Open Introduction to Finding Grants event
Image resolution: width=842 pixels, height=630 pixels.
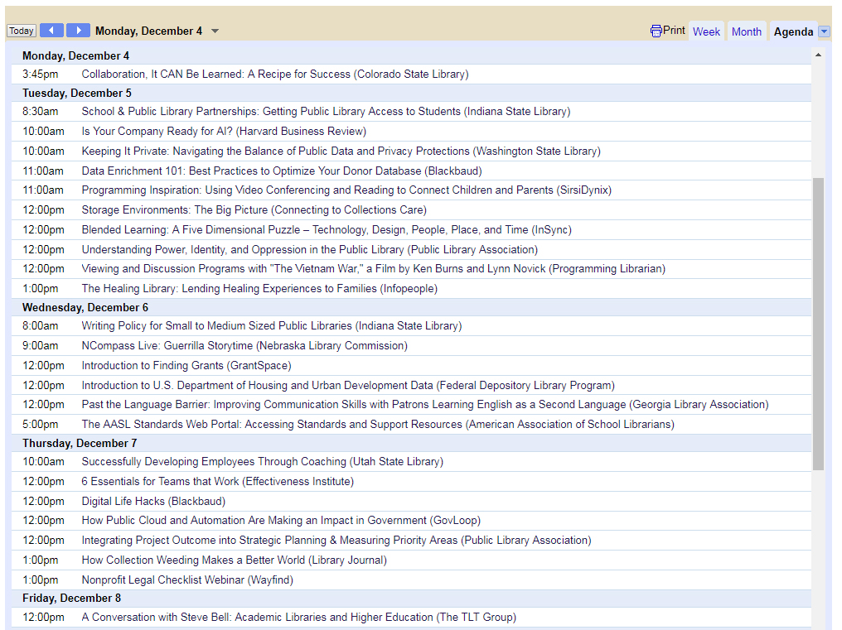pos(186,365)
